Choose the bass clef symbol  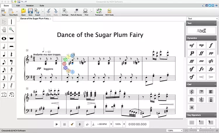[201, 92]
